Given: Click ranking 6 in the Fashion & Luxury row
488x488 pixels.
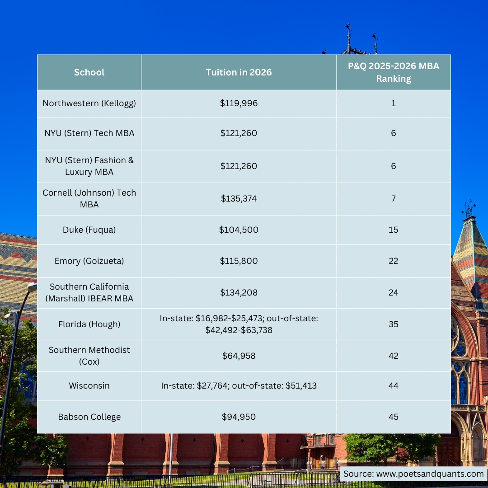Looking at the screenshot, I should tap(394, 166).
